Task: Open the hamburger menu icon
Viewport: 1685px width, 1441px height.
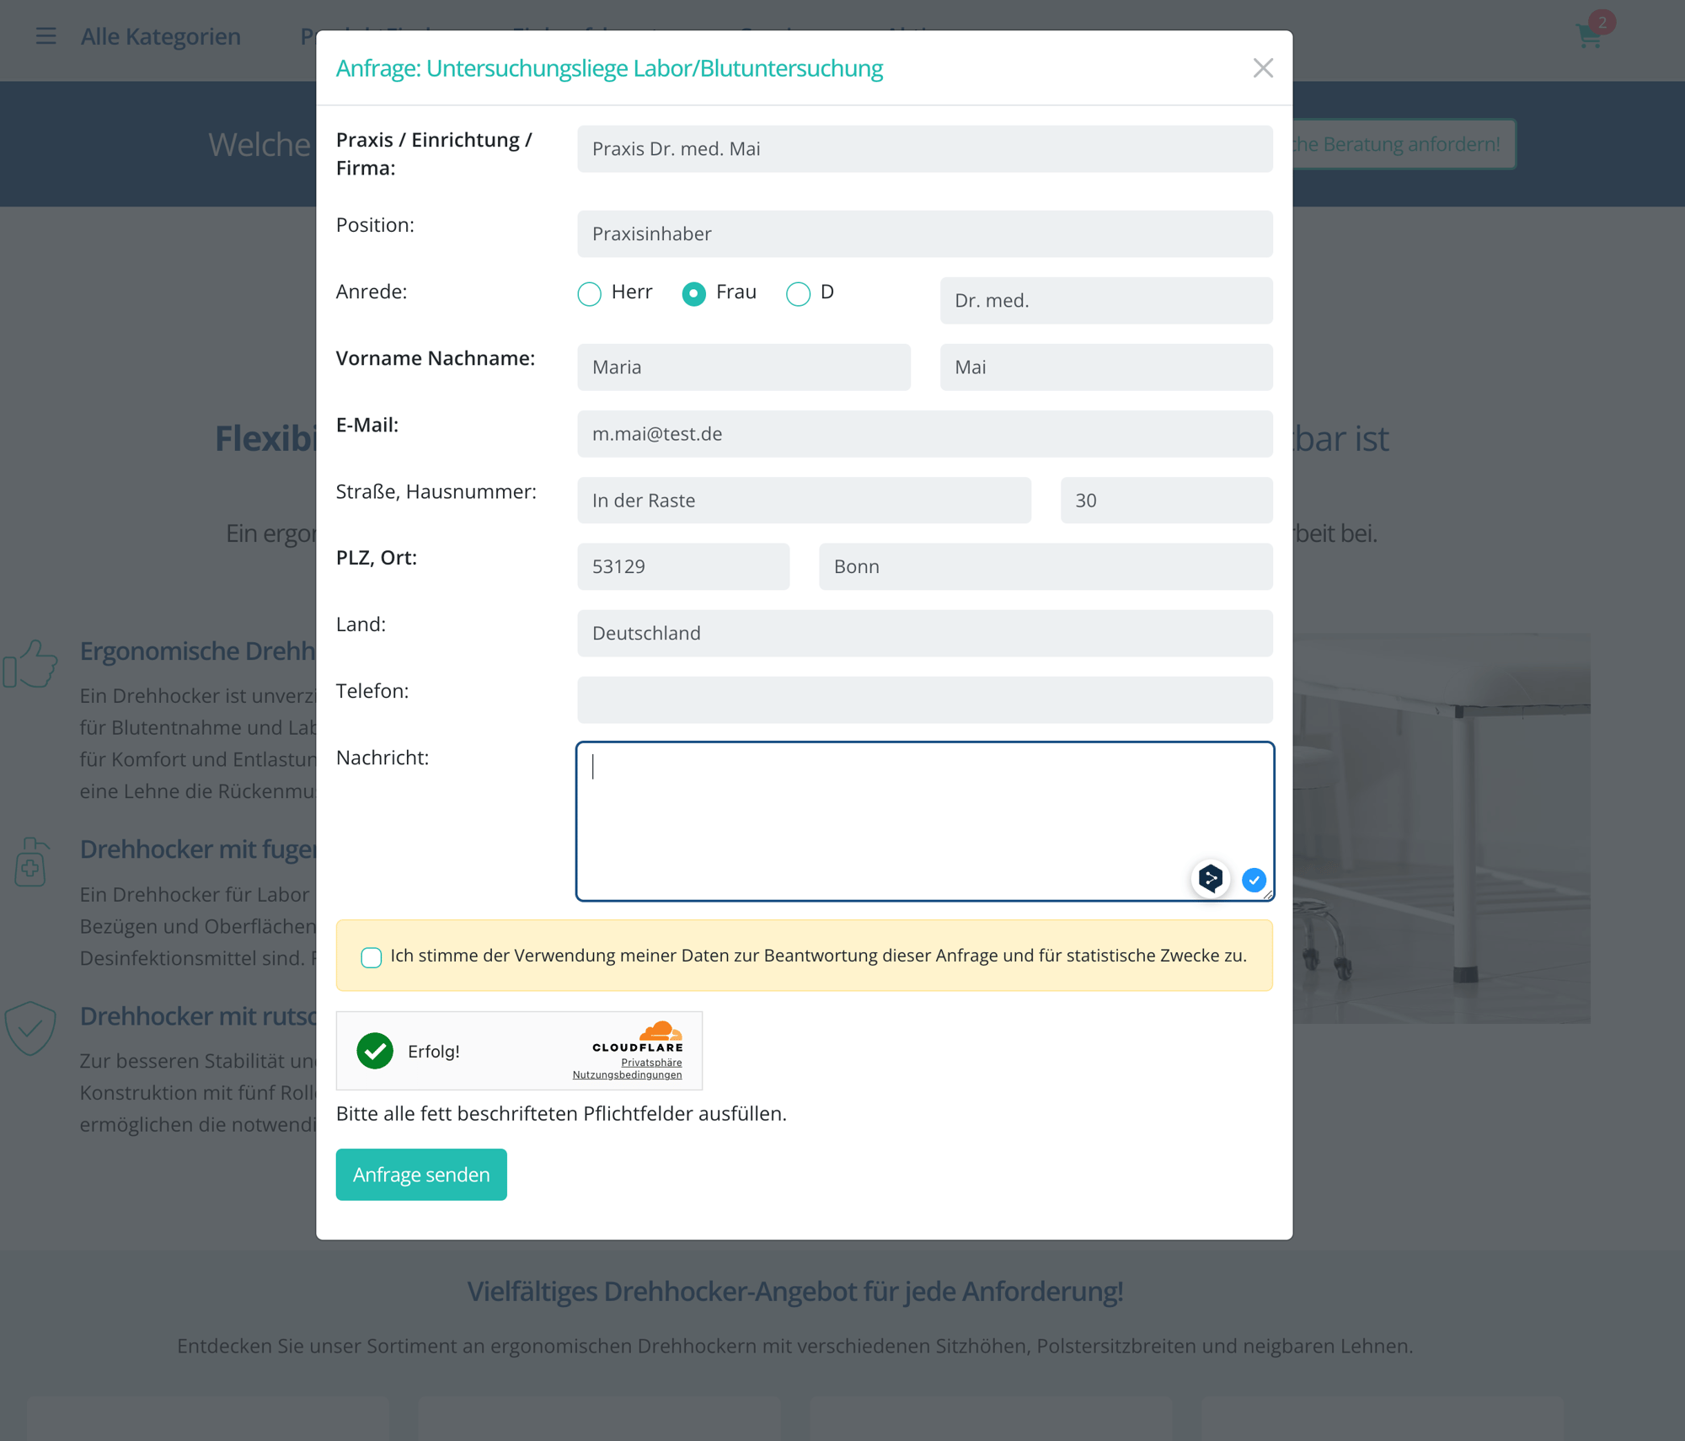Action: 45,36
